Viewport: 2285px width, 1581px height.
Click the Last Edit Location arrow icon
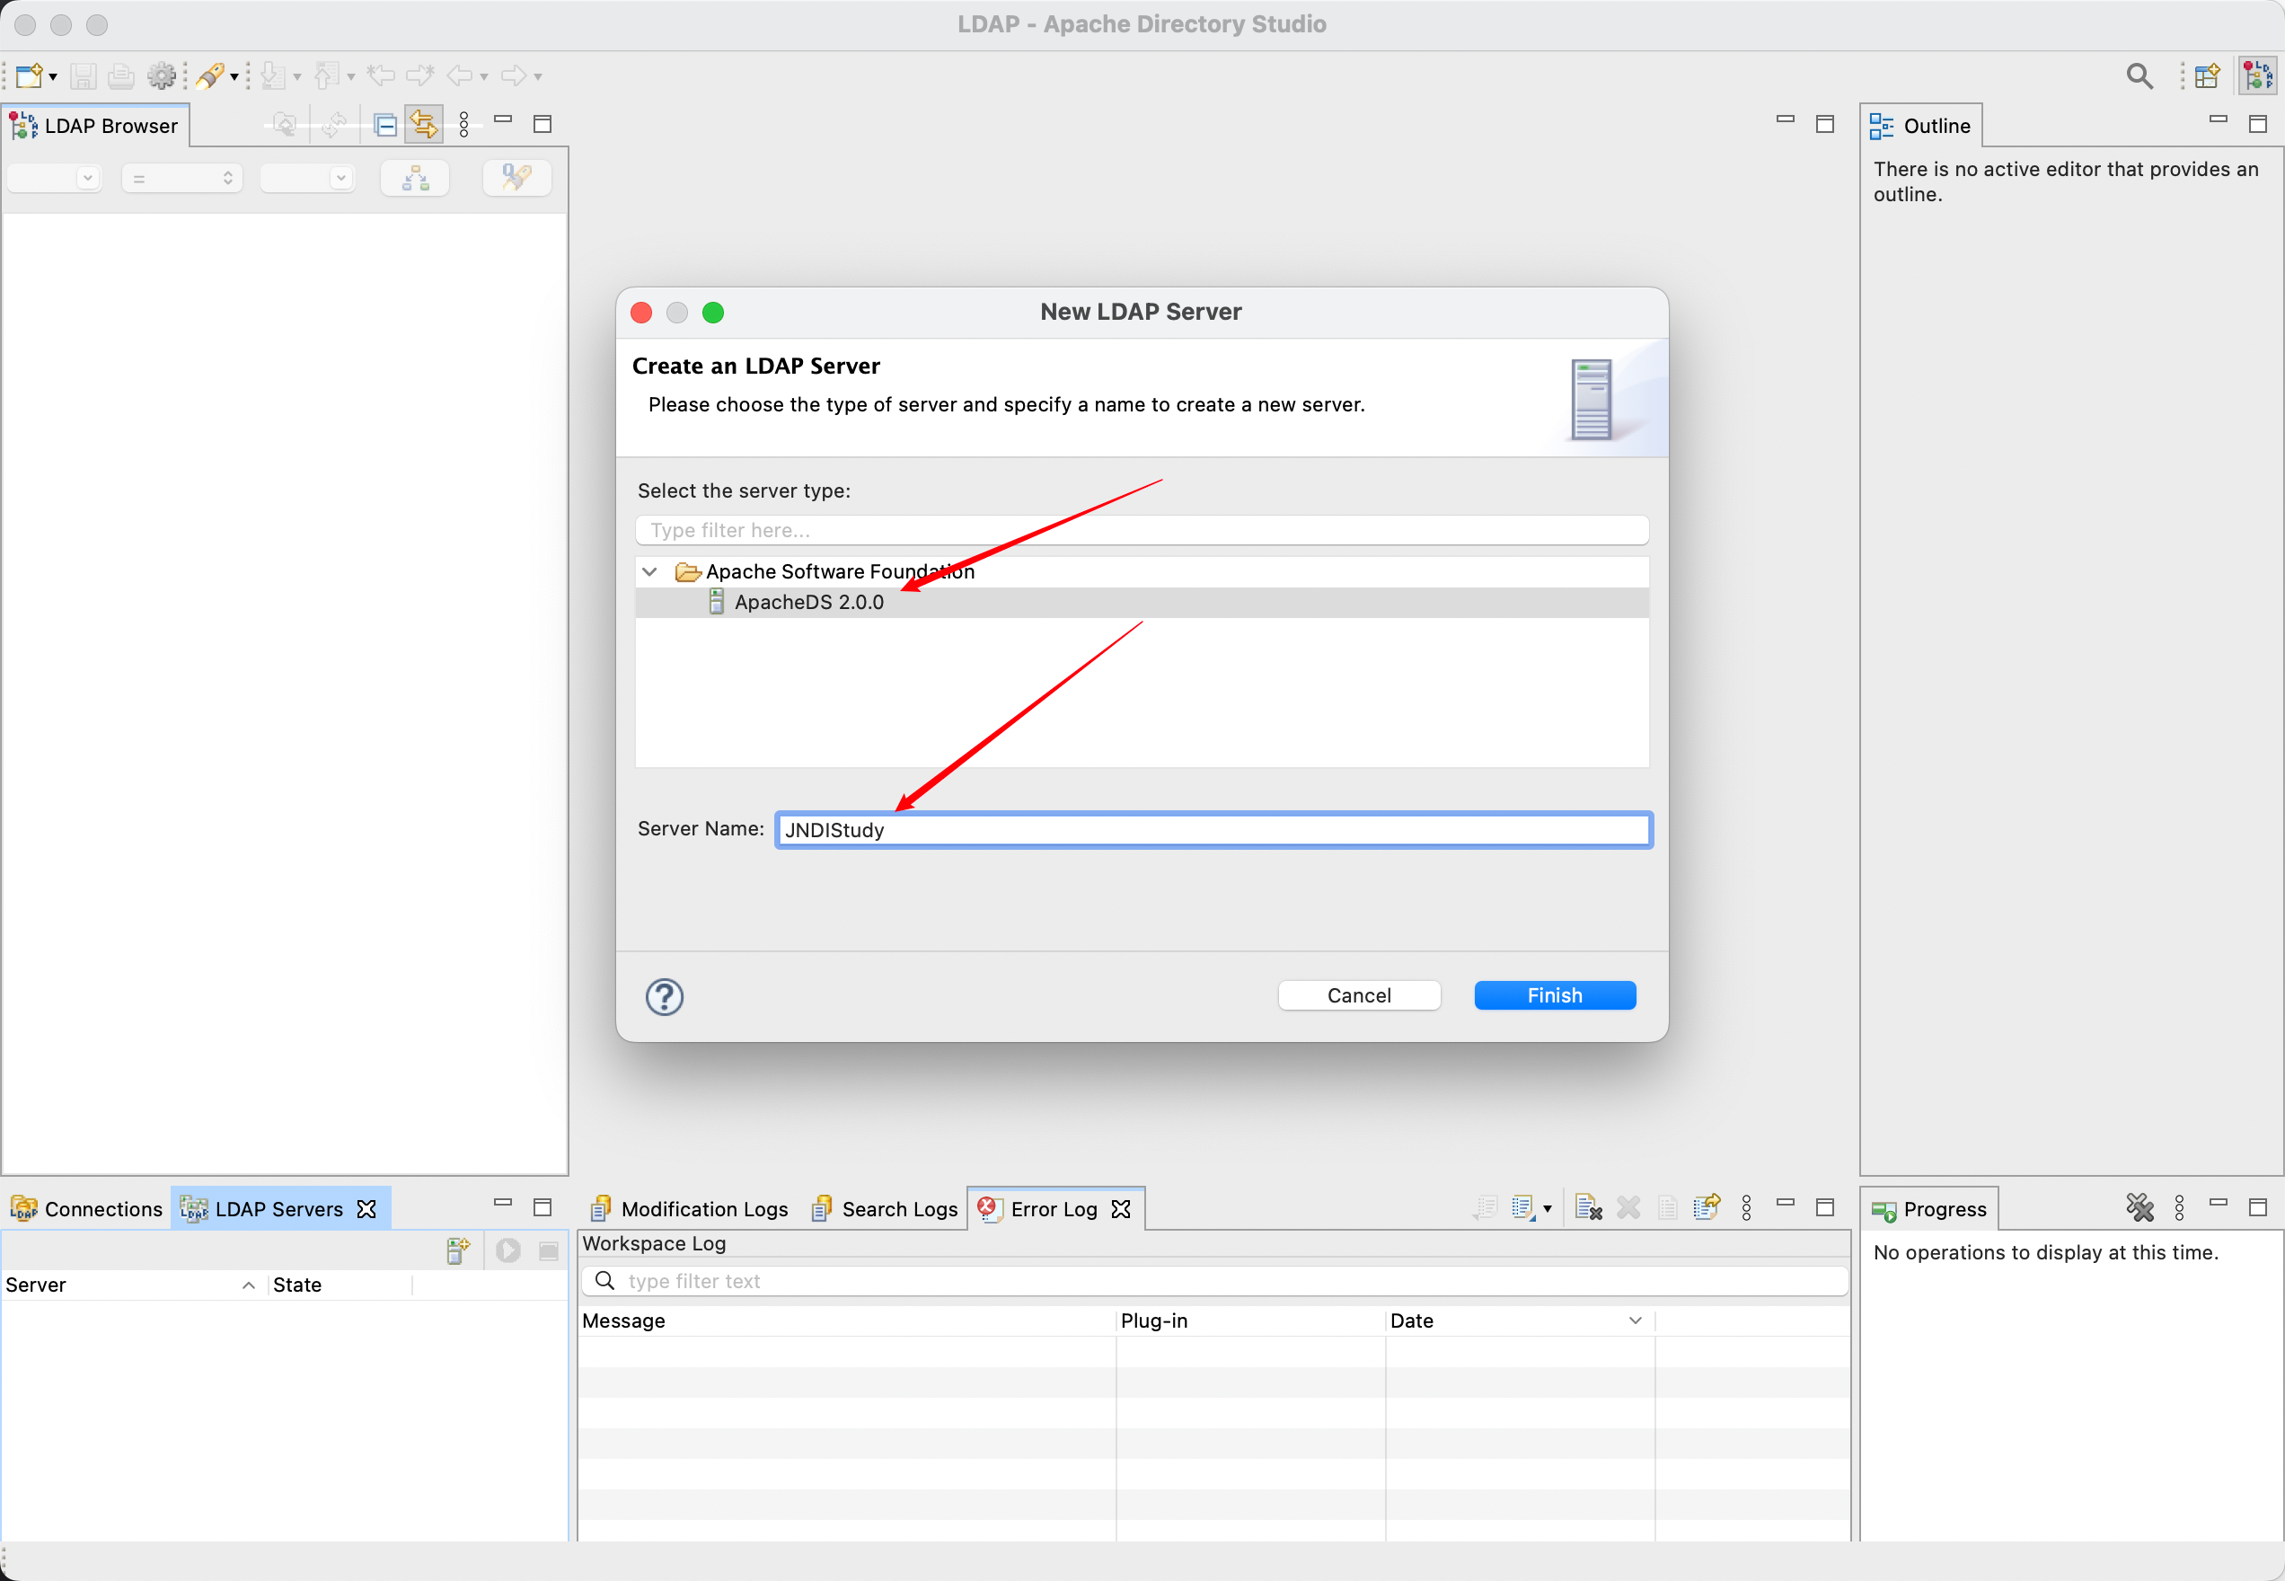click(382, 75)
